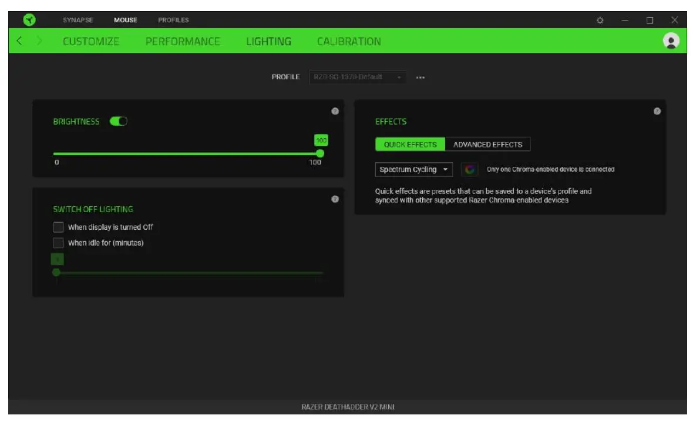This screenshot has width=693, height=425.
Task: Open the Performance tab
Action: pos(183,41)
